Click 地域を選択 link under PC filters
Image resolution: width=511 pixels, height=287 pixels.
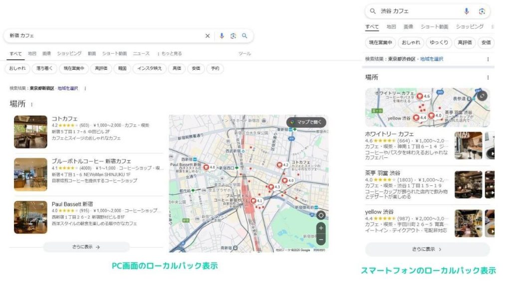click(x=68, y=88)
